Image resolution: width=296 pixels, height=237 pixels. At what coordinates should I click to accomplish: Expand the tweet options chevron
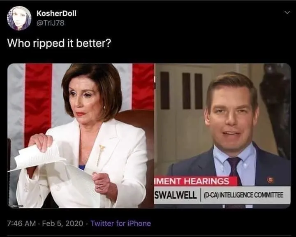[x=287, y=12]
